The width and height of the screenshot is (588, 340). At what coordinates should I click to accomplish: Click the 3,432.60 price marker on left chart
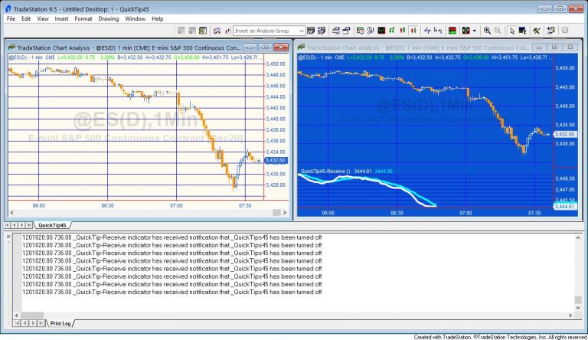[274, 160]
